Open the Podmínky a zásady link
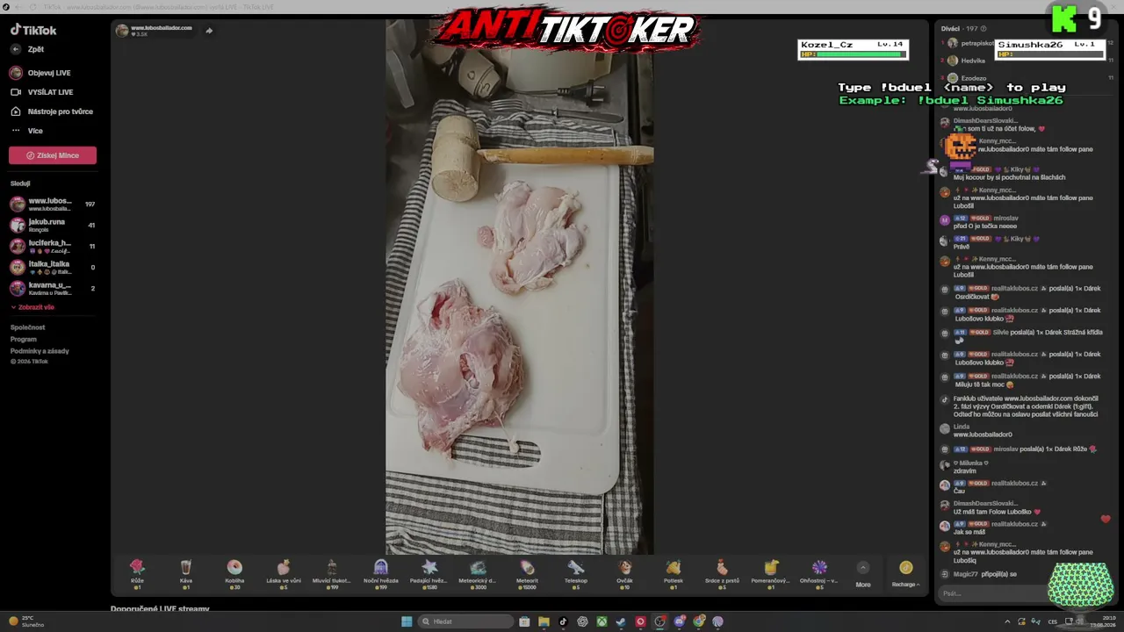The width and height of the screenshot is (1124, 632). click(40, 351)
